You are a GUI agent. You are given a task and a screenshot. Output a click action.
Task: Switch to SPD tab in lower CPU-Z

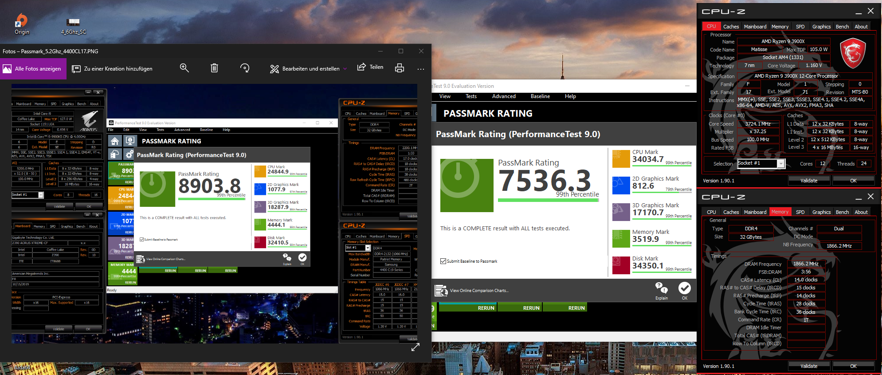click(800, 212)
